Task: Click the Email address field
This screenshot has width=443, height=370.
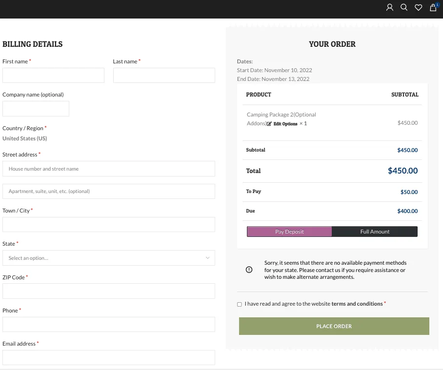Action: 108,357
